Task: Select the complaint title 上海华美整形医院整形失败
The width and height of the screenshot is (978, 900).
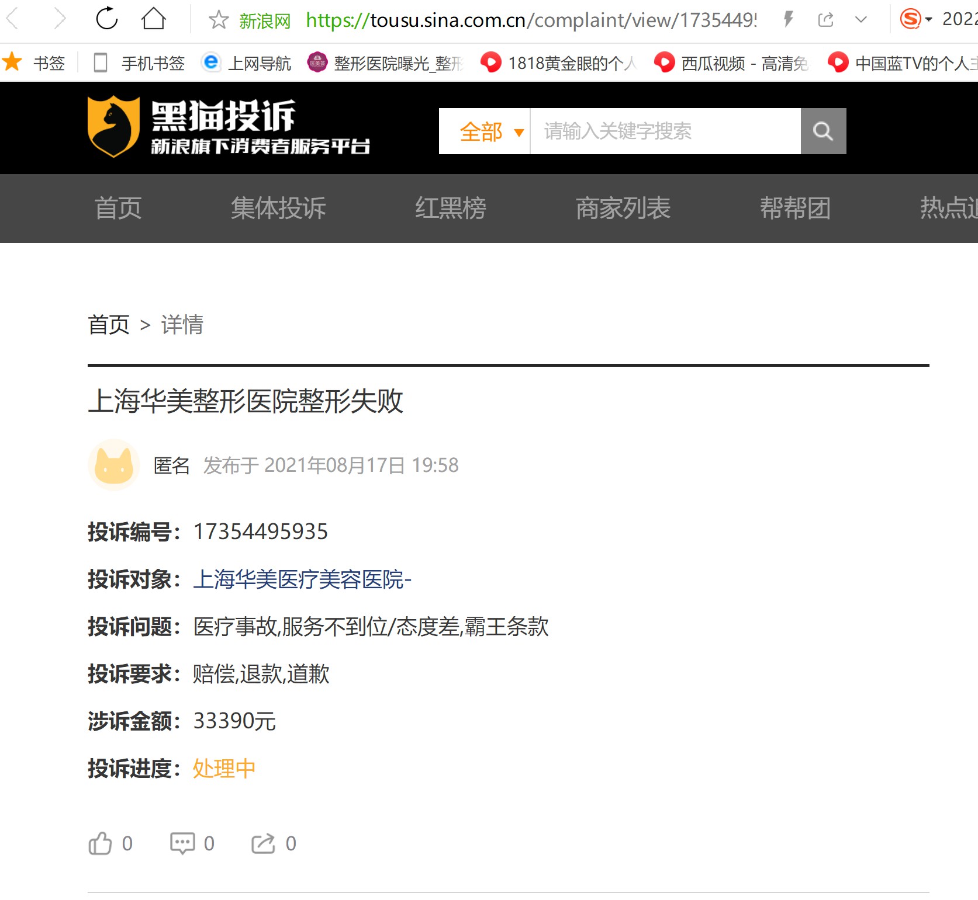Action: click(246, 401)
